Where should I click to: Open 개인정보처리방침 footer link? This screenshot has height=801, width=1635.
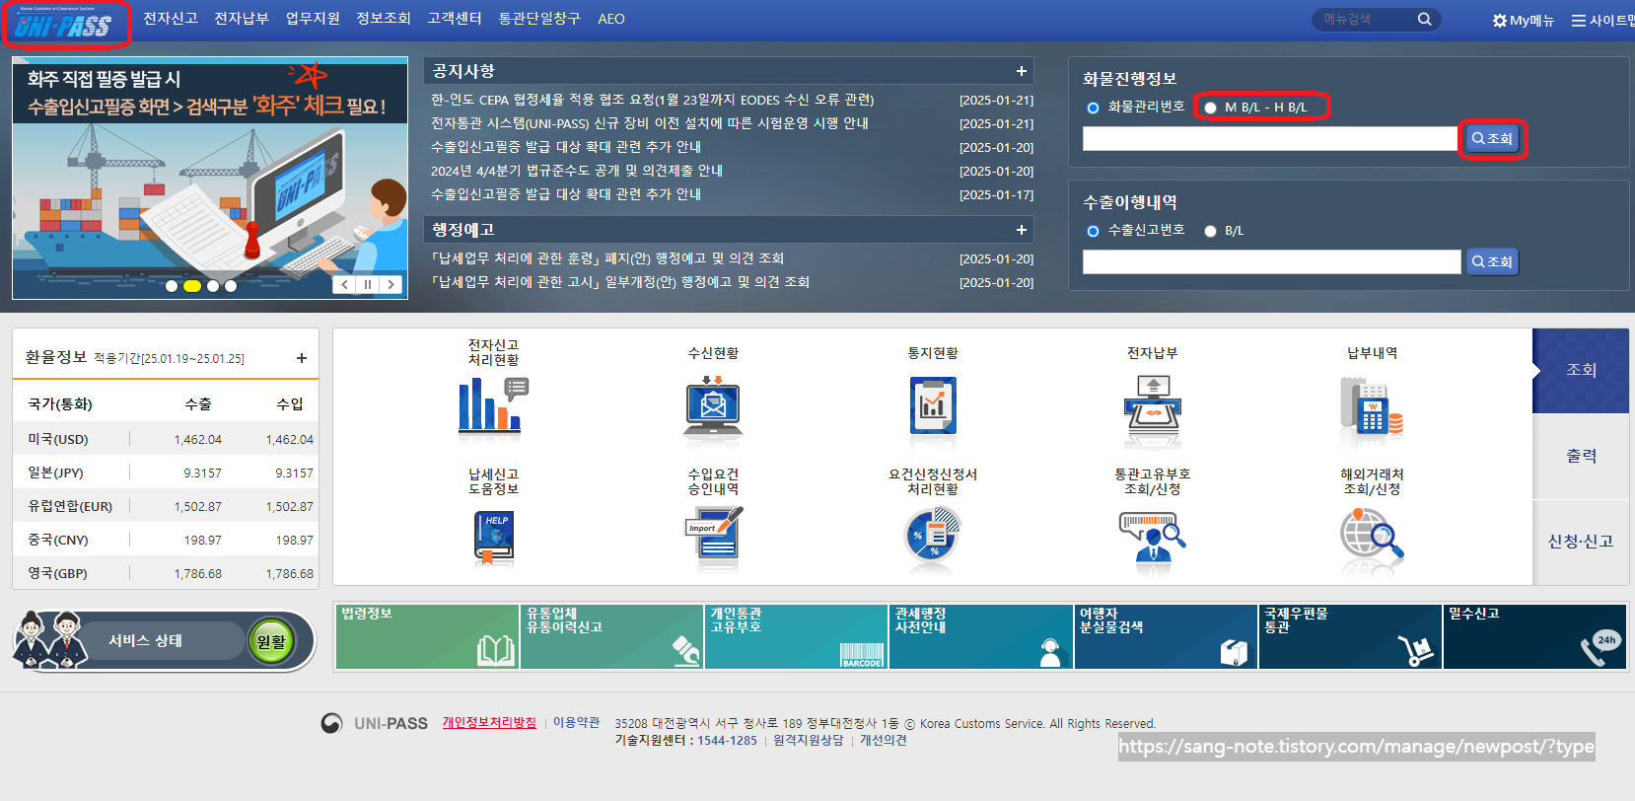coord(489,722)
